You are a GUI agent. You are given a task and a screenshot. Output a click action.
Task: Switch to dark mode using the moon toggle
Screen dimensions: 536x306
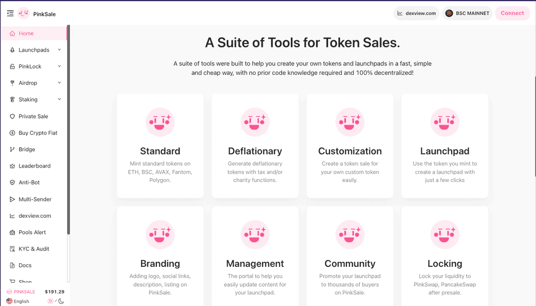coord(61,301)
